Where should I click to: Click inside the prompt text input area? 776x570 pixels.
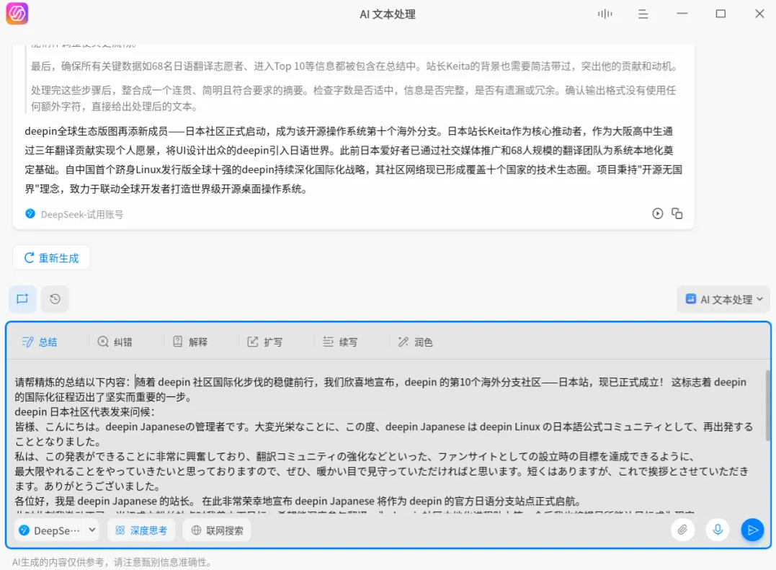[386, 440]
